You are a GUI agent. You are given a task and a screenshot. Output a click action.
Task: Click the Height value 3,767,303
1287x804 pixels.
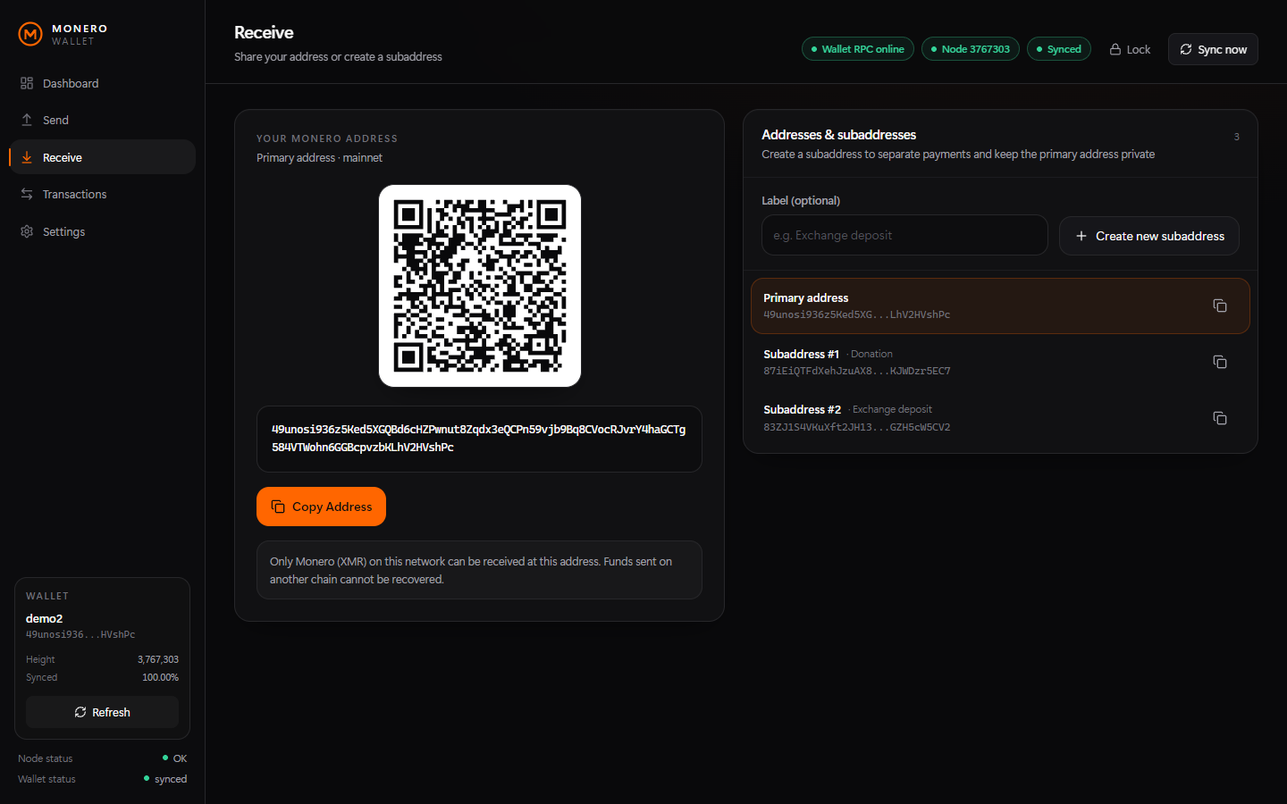coord(158,659)
